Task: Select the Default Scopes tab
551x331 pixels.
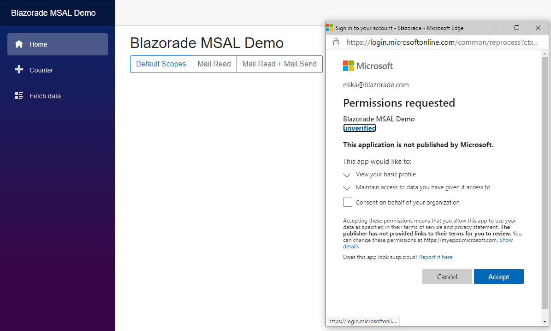Action: pos(161,64)
